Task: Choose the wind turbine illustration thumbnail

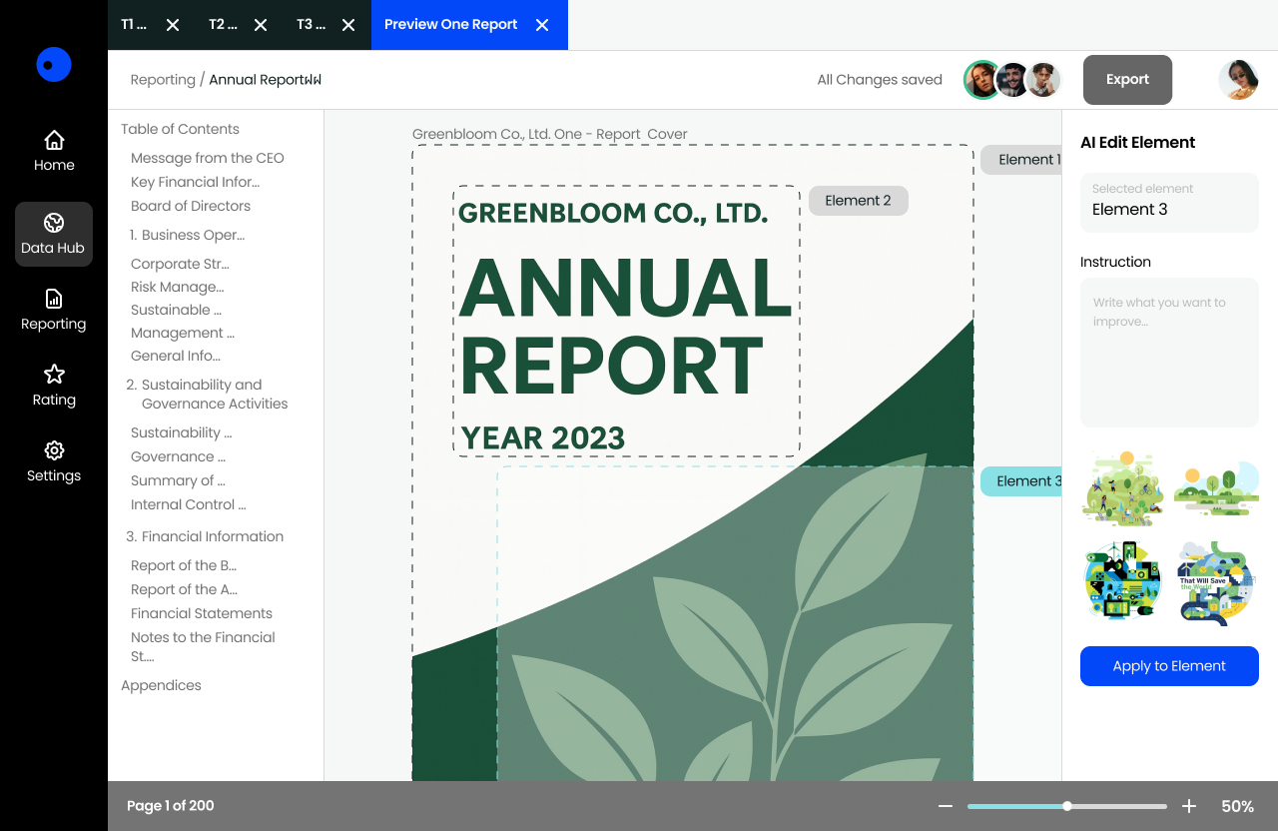Action: [1122, 582]
